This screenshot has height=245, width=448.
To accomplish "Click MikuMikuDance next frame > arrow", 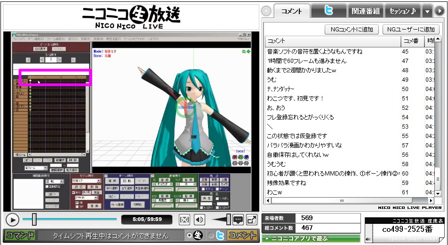I will pos(59,60).
